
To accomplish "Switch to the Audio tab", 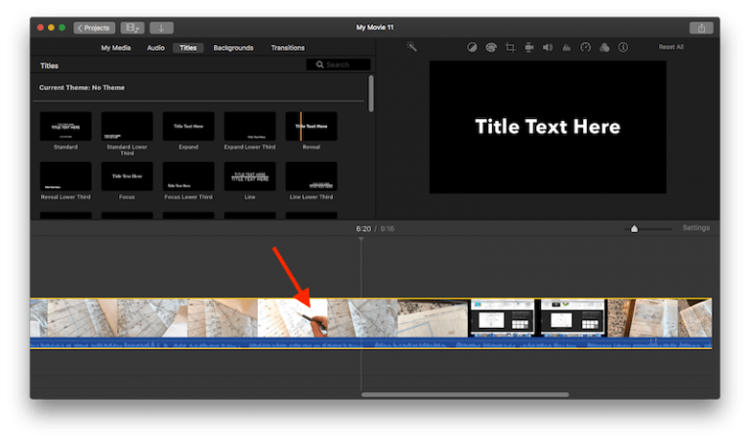I will tap(155, 48).
